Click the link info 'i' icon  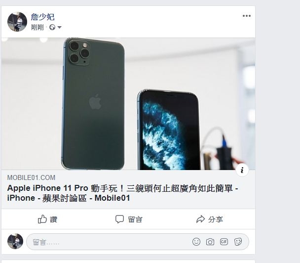pos(242,170)
